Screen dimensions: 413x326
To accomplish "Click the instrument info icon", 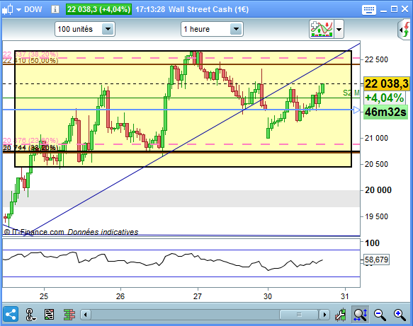I will click(x=55, y=9).
